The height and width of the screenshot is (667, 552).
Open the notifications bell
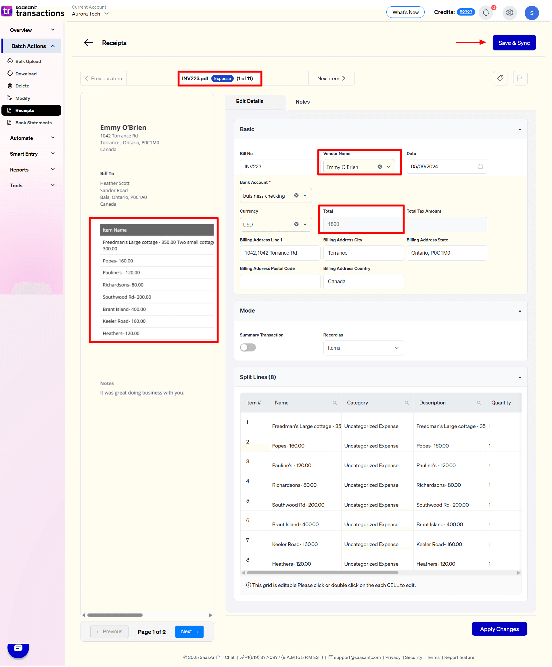486,13
